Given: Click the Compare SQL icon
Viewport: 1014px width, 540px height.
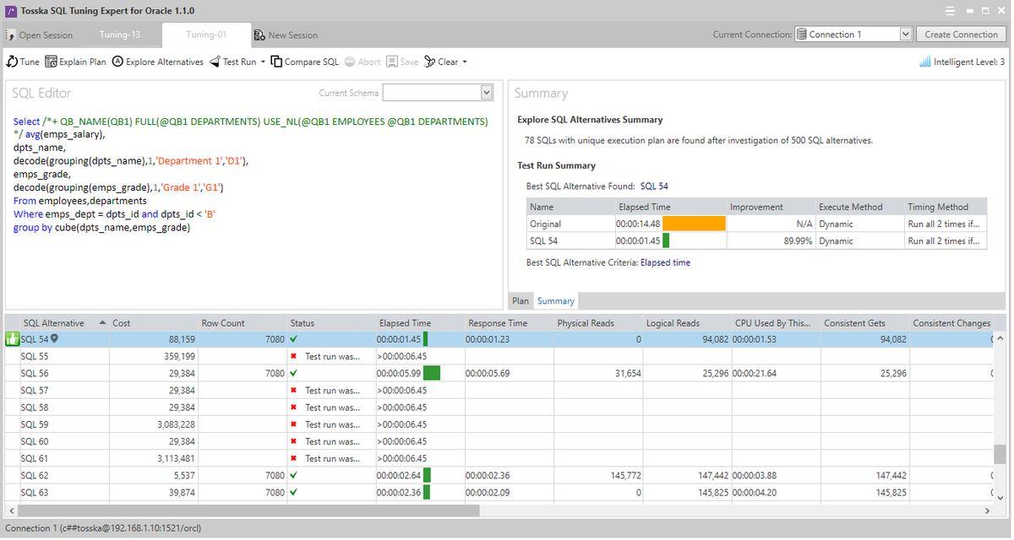Looking at the screenshot, I should [276, 62].
